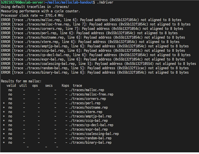
Task: Click the 'ops' column header
Action: (35, 86)
